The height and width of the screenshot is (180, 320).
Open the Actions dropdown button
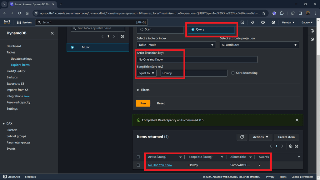click(260, 137)
